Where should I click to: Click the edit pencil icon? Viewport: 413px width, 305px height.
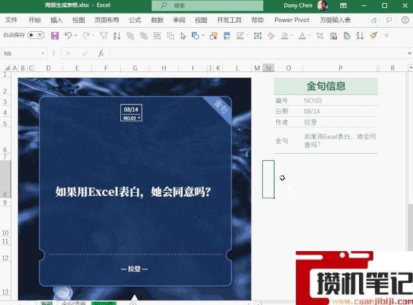[x=240, y=36]
